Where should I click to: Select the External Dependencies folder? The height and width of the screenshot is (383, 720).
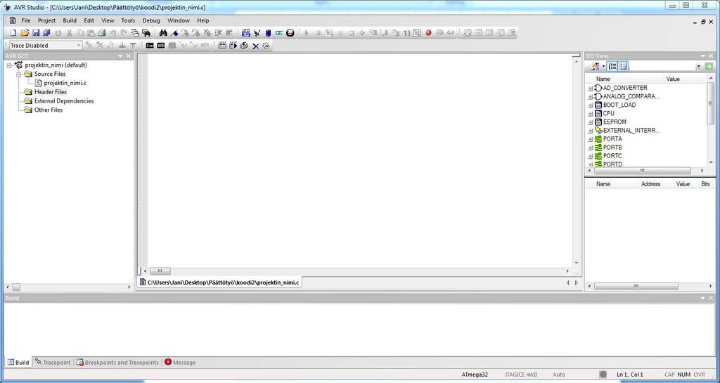pyautogui.click(x=64, y=101)
